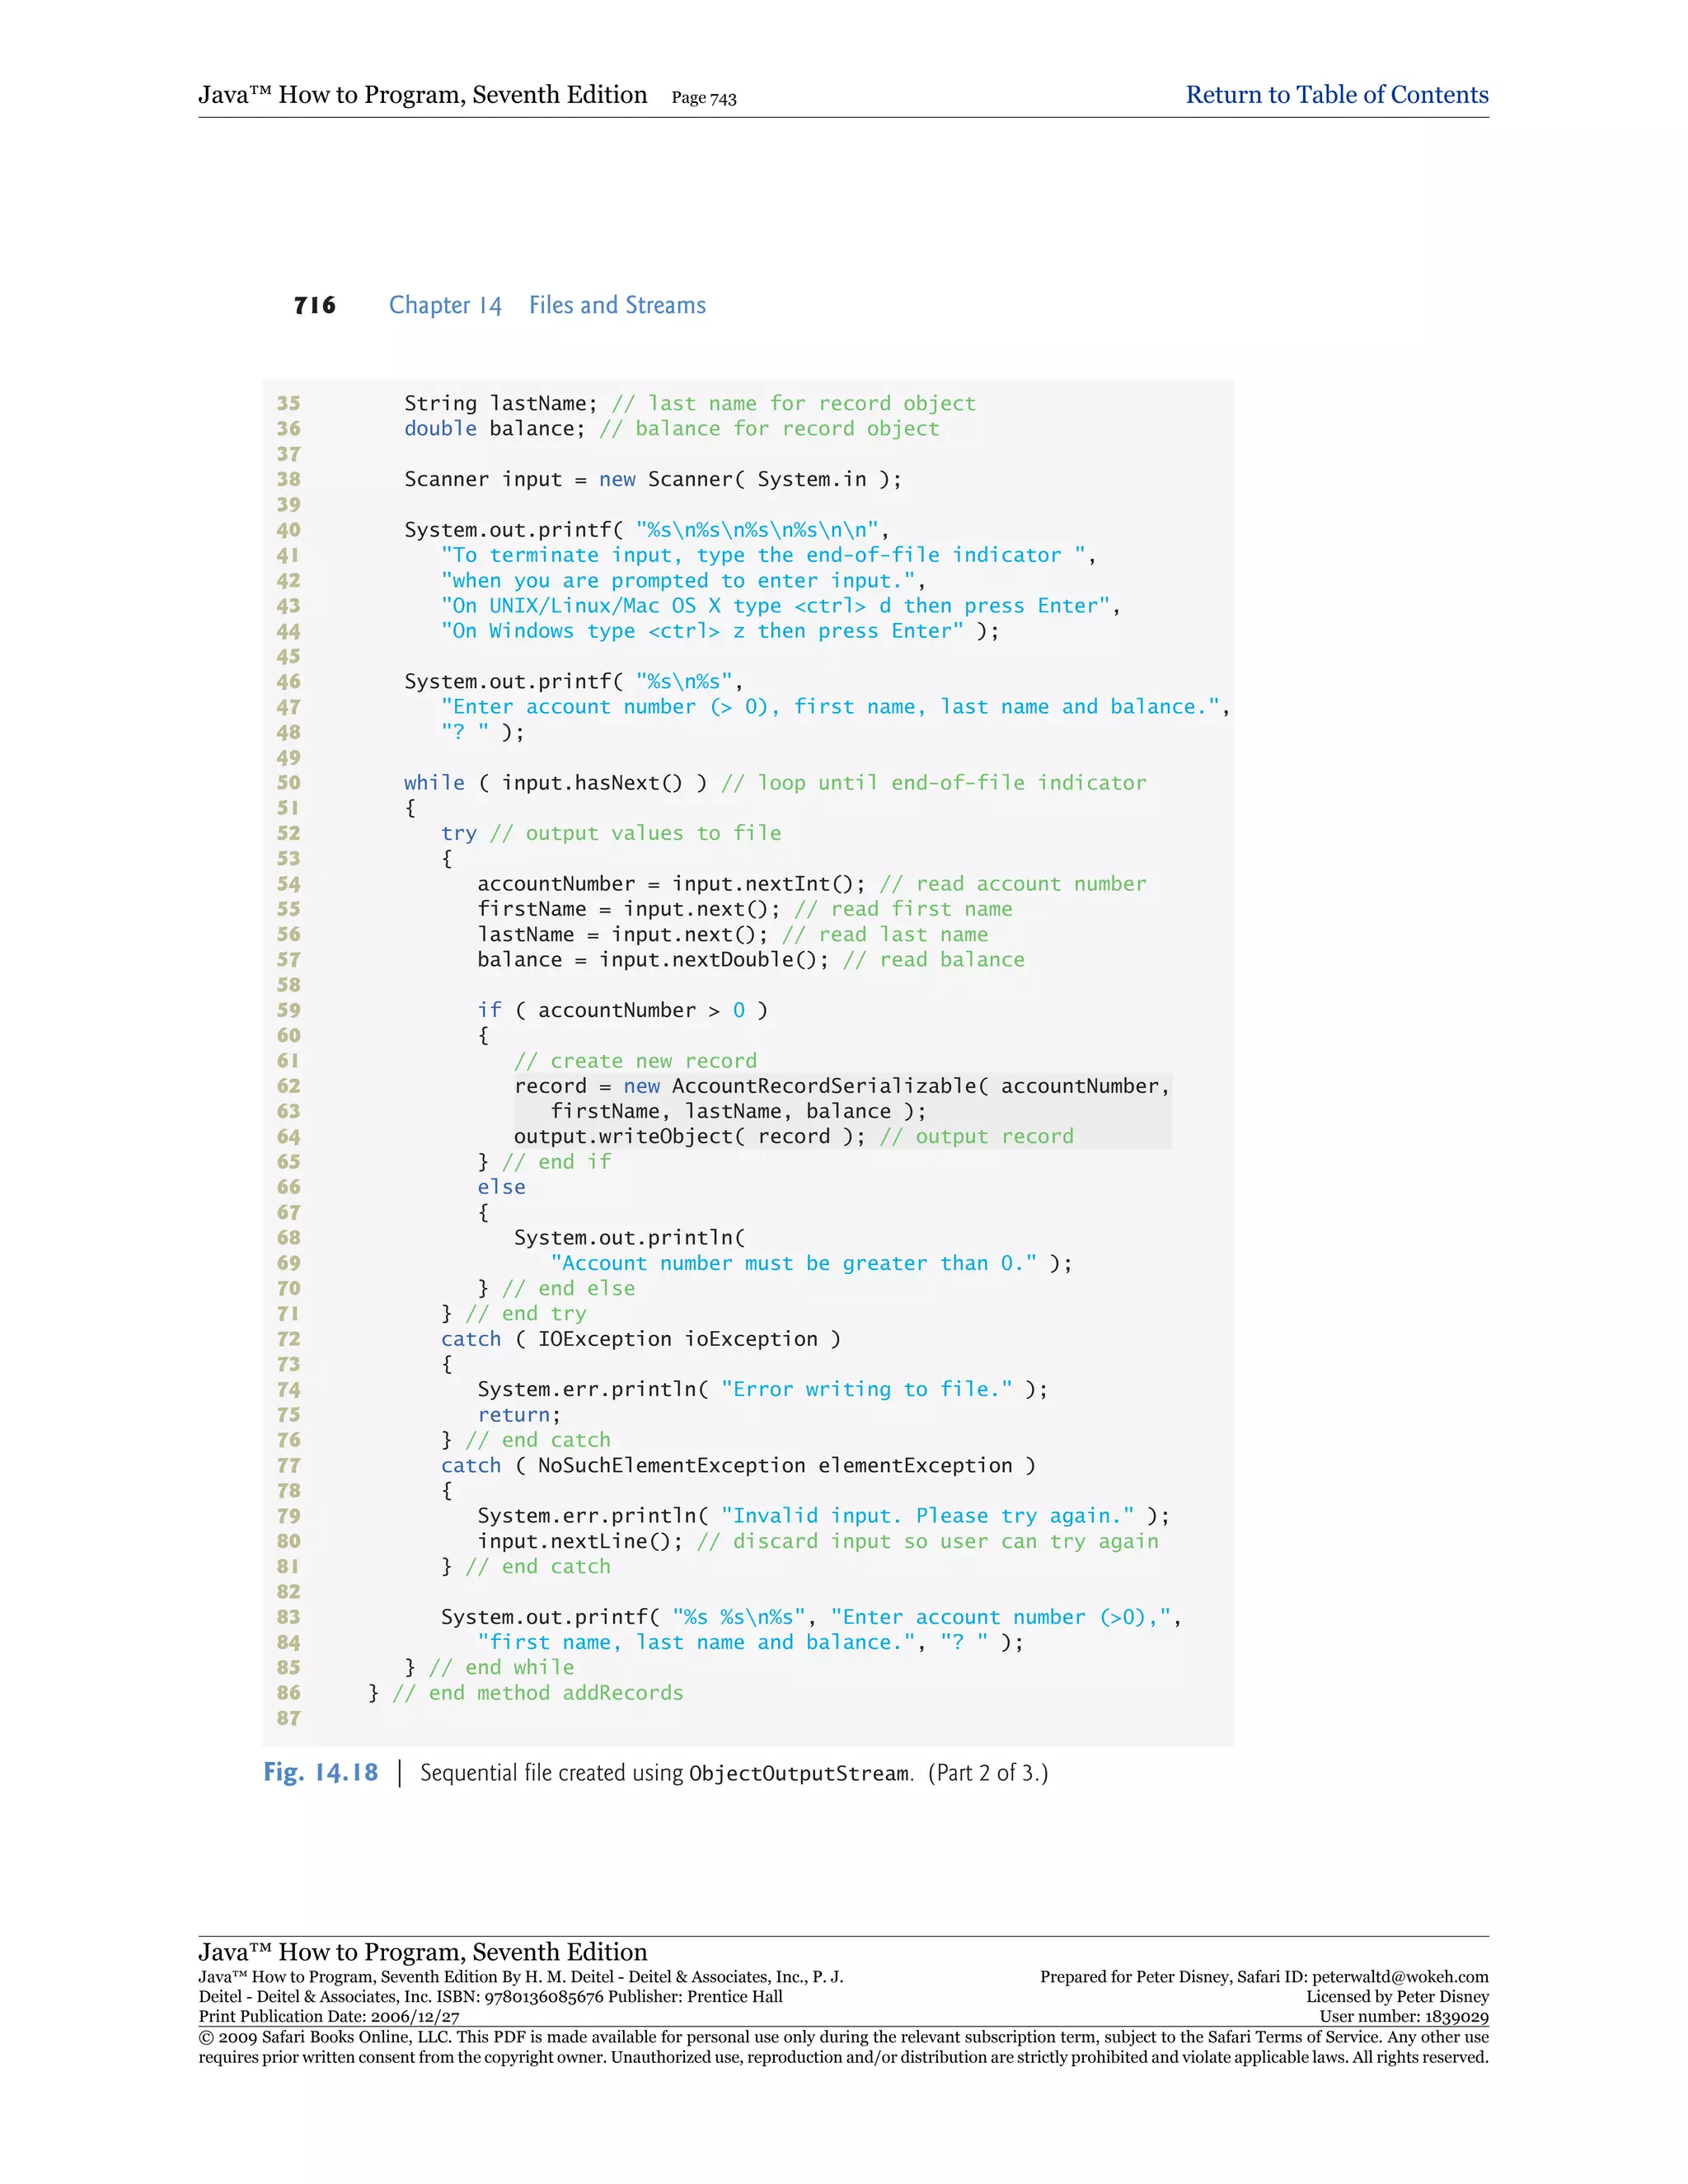Screen dimensions: 1688x2184
Task: Click the Fig. 14.18 caption label
Action: [x=320, y=1772]
